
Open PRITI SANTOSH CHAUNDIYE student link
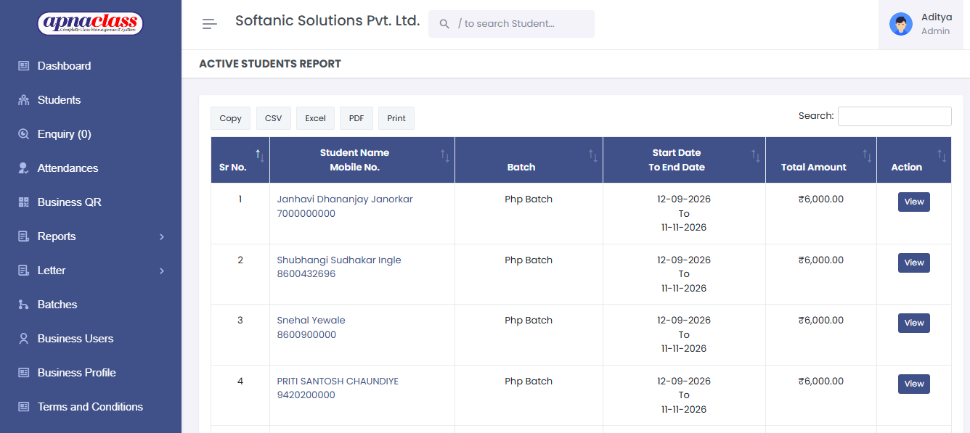click(338, 382)
